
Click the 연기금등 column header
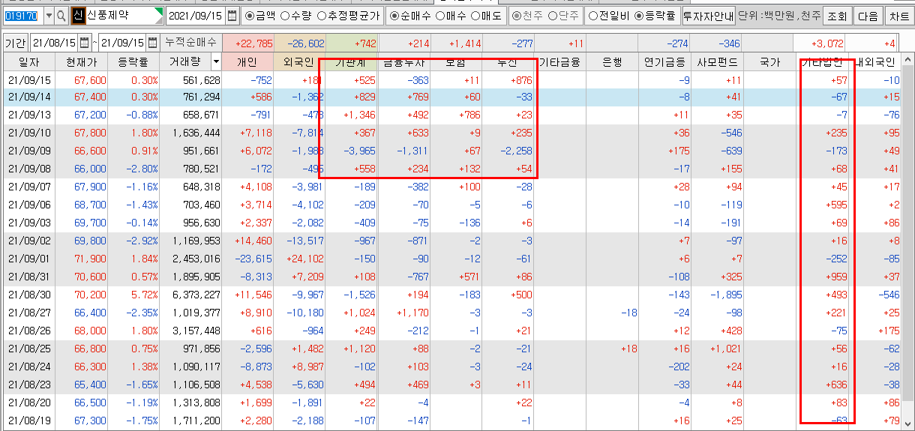tap(664, 63)
